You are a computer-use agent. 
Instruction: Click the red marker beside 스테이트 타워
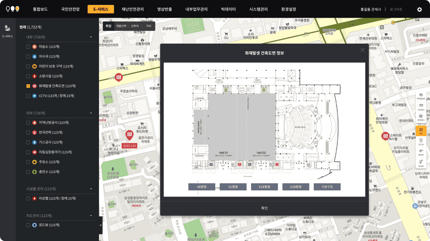tap(385, 136)
